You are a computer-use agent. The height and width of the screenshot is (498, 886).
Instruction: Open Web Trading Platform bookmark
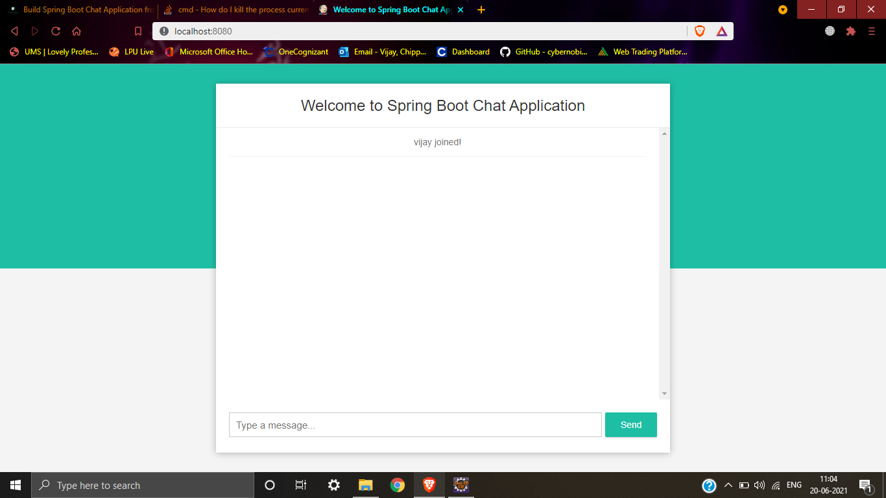click(643, 52)
